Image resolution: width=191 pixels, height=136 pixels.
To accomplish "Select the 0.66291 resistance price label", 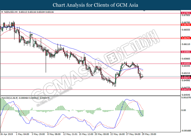I will coord(186,38).
